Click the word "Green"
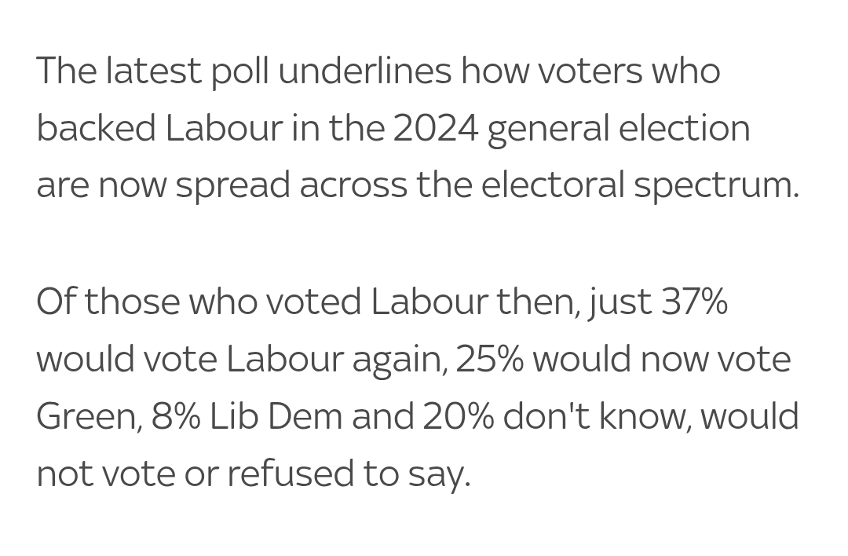This screenshot has width=848, height=556. click(x=87, y=416)
